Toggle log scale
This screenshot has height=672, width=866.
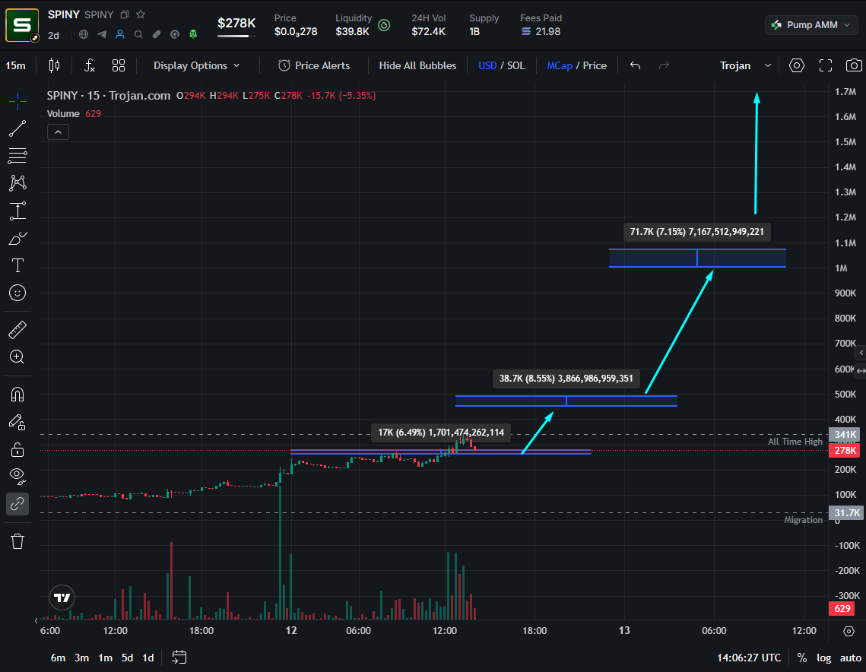824,658
